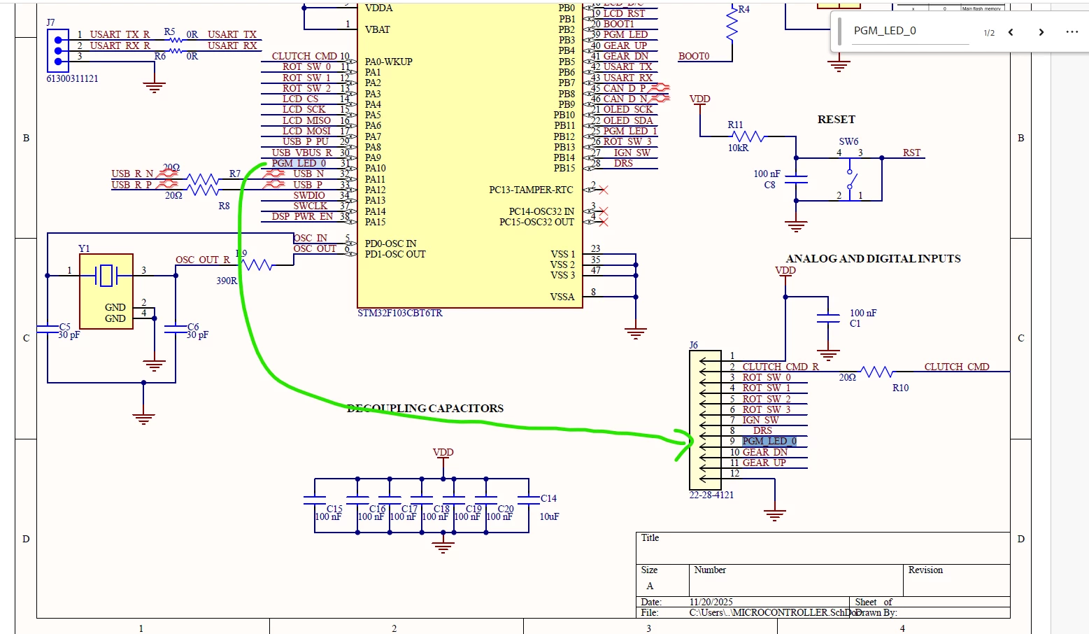Click the OLED SDA net label
The height and width of the screenshot is (634, 1089).
coord(628,121)
